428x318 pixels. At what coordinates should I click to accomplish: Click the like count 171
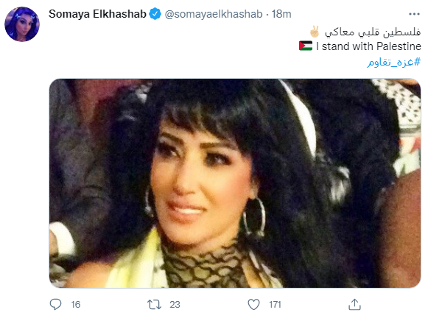[275, 305]
